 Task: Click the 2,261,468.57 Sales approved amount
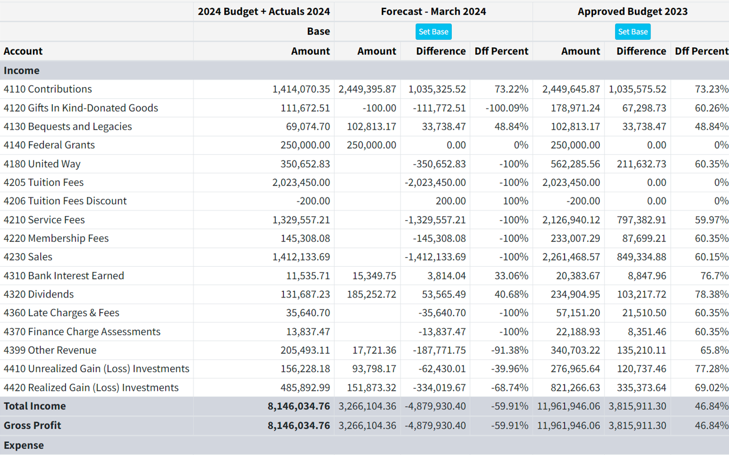(x=571, y=257)
